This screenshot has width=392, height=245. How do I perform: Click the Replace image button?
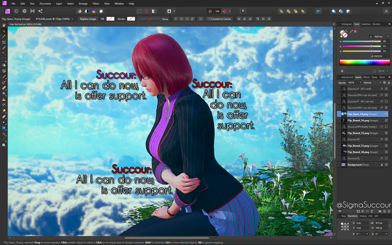click(88, 19)
